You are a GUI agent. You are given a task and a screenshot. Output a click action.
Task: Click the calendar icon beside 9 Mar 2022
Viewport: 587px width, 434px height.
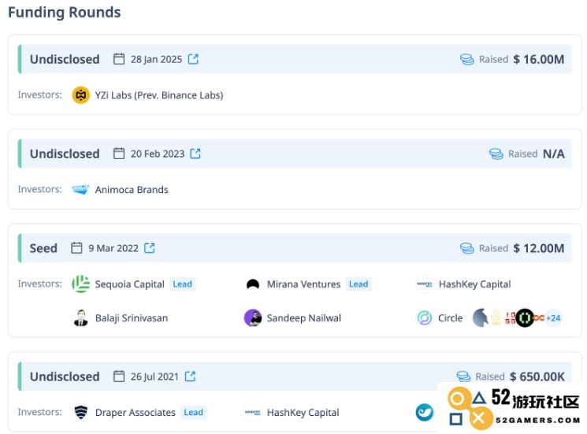76,248
